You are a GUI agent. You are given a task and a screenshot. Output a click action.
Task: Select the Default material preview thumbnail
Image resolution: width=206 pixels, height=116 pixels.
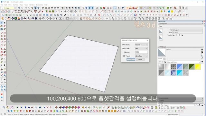click(x=162, y=52)
